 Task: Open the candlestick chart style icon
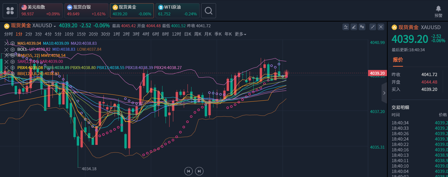point(362,27)
